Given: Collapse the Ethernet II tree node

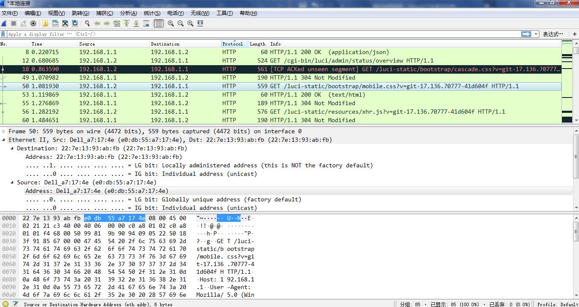Looking at the screenshot, I should (4, 140).
